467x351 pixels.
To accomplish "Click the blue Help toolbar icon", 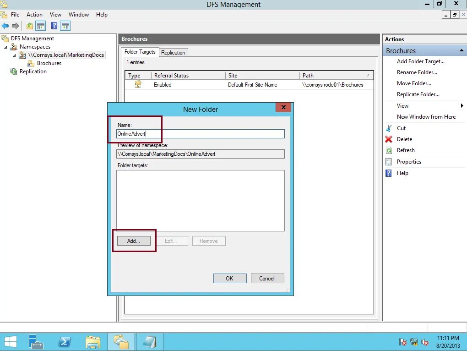I will pyautogui.click(x=54, y=26).
